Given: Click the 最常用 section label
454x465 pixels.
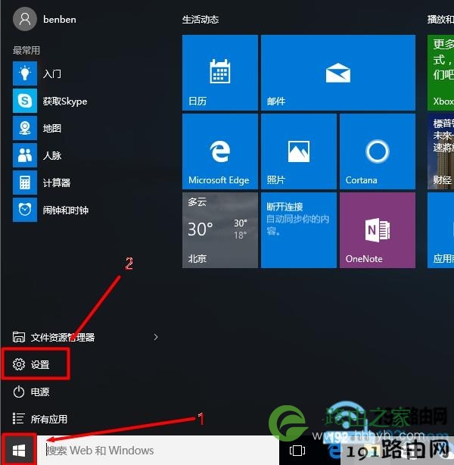Looking at the screenshot, I should pos(26,51).
